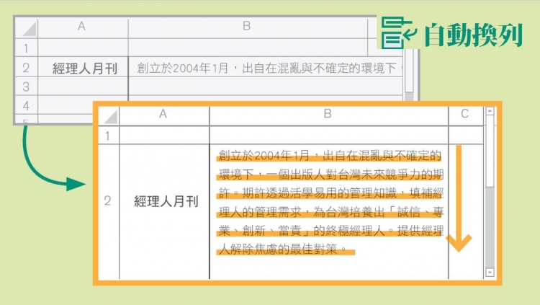Select the row 3 header in the upper sheet
The width and height of the screenshot is (540, 305).
coord(26,87)
